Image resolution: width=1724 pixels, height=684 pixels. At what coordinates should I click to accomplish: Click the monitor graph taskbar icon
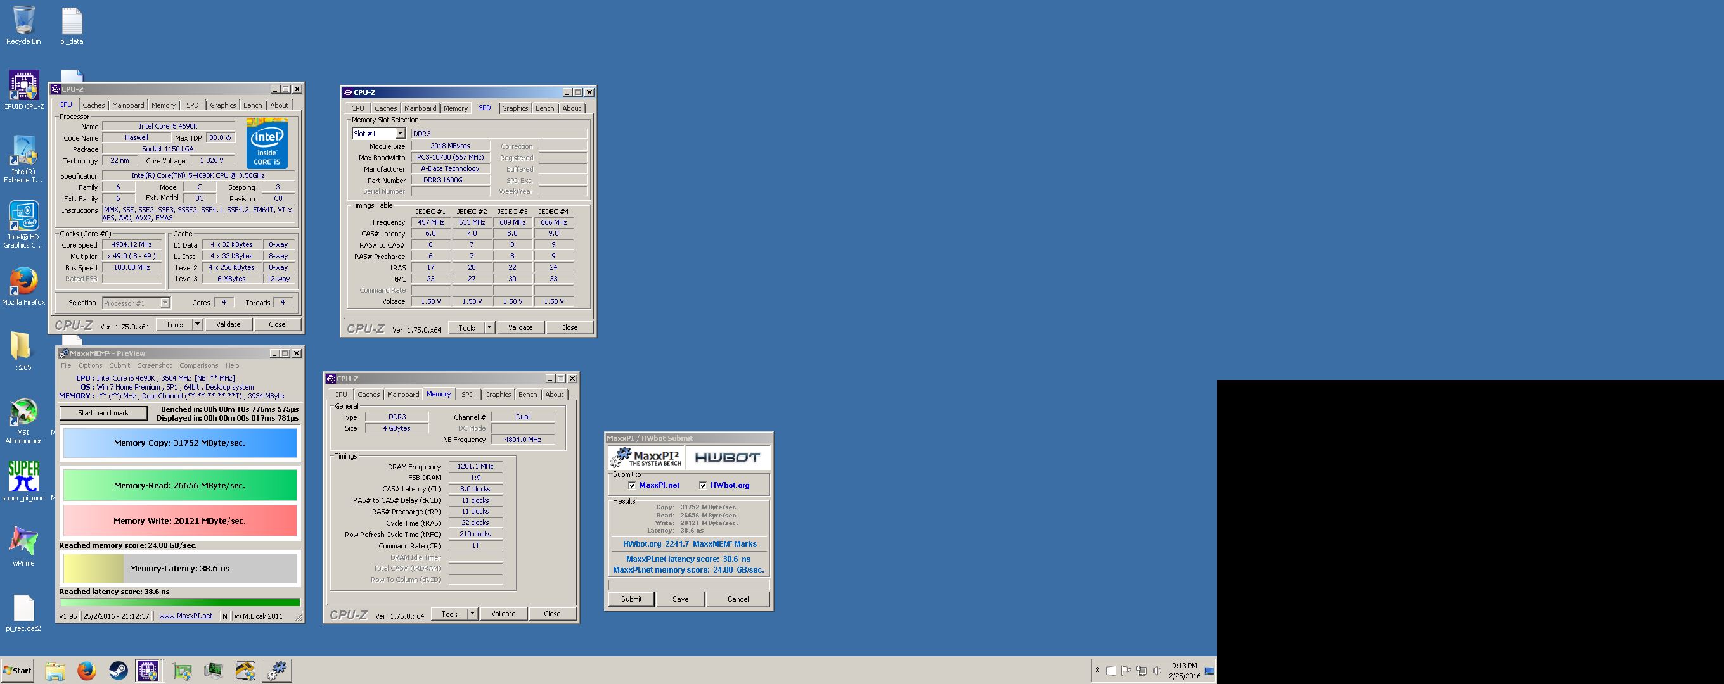pyautogui.click(x=213, y=671)
